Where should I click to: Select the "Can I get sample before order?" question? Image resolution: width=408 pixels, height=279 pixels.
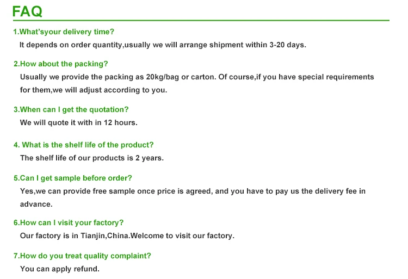(x=73, y=178)
